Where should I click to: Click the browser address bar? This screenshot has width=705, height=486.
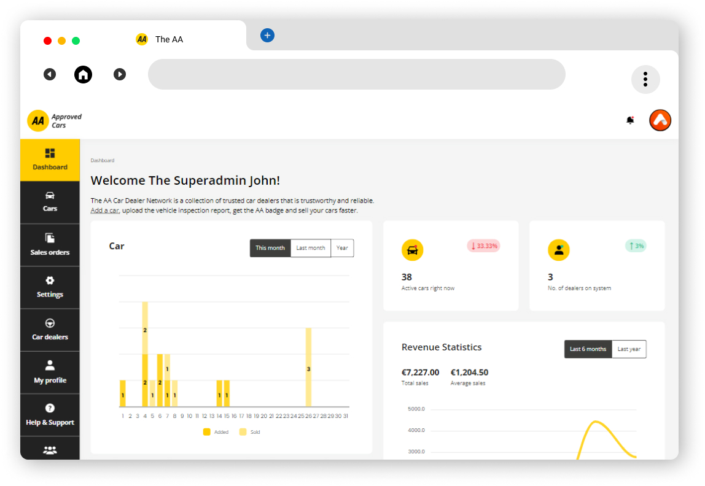[357, 75]
